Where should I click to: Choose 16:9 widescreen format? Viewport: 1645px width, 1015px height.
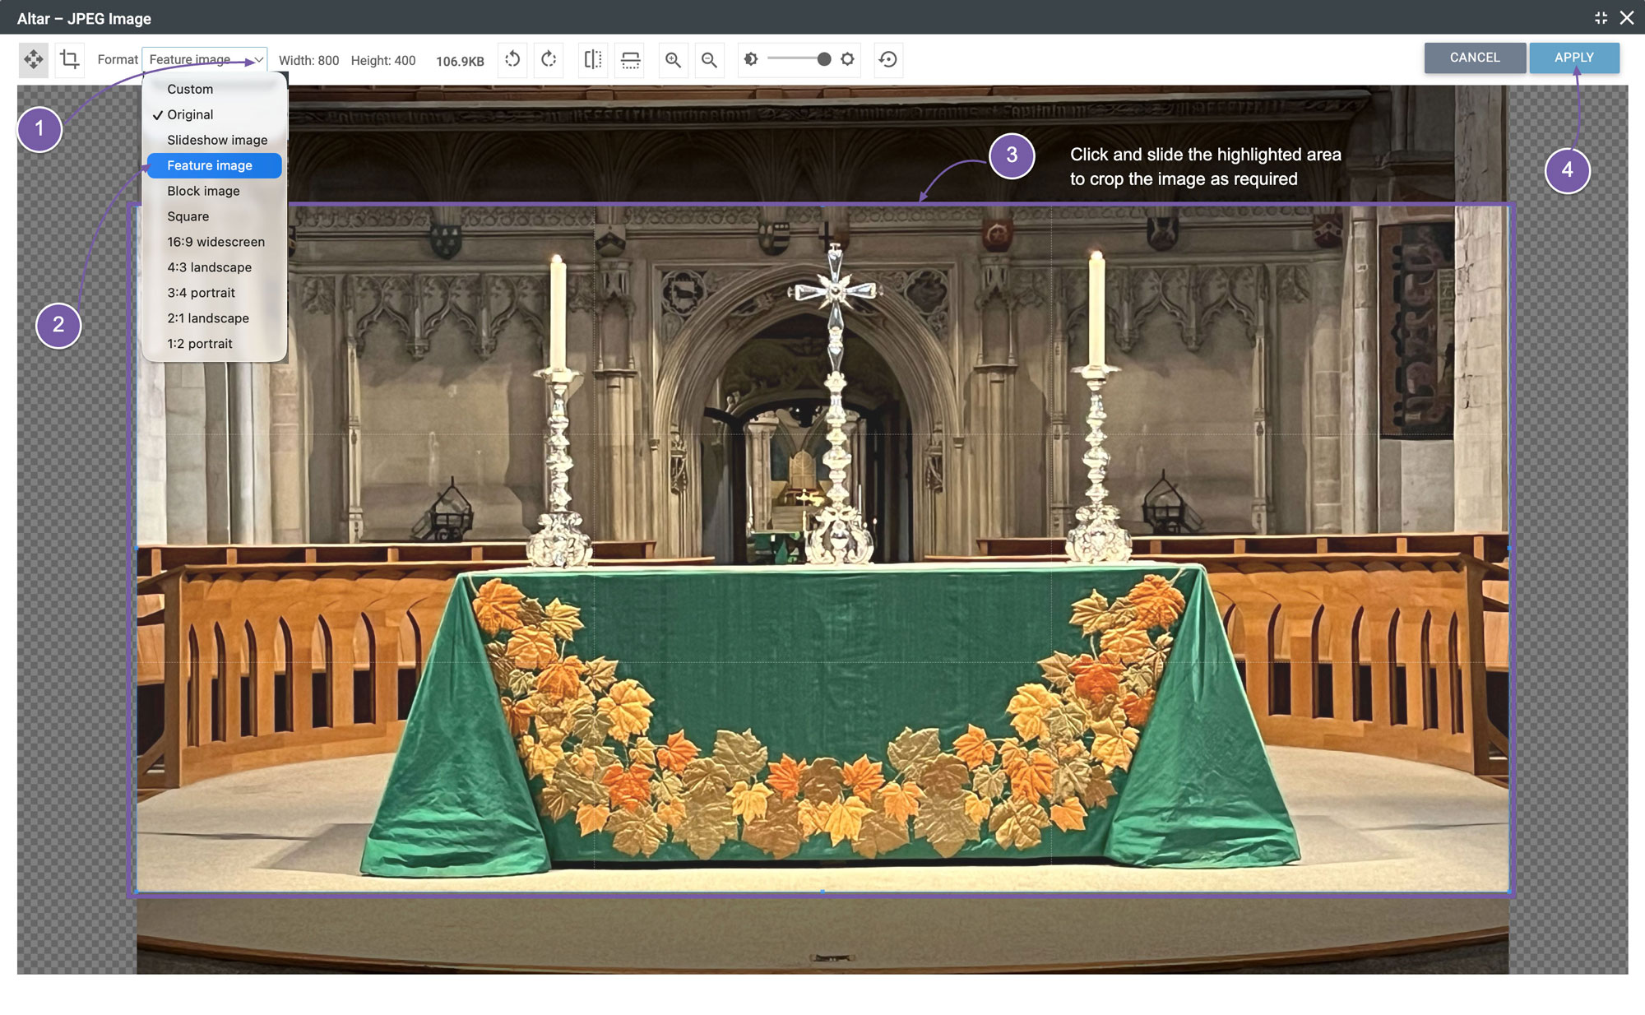[215, 242]
